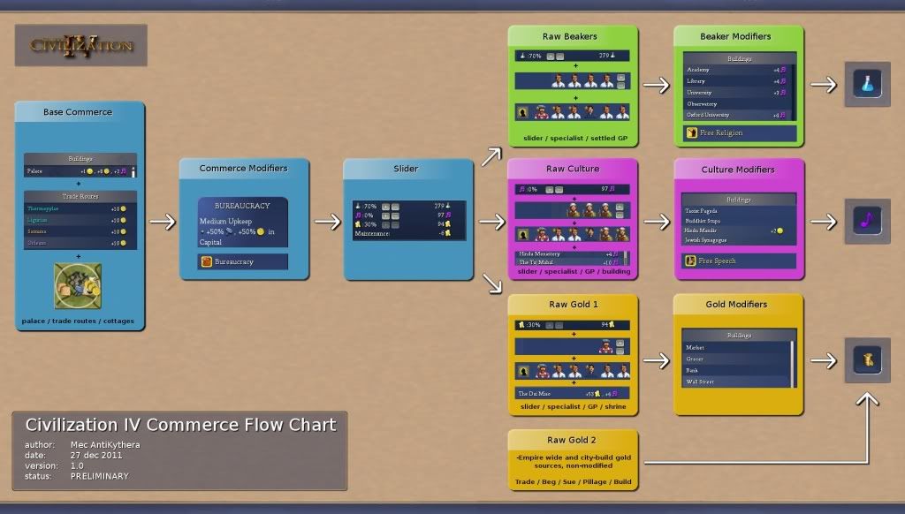This screenshot has height=514, width=905.
Task: Add a merchant specialist in Raw Gold 1
Action: [620, 343]
